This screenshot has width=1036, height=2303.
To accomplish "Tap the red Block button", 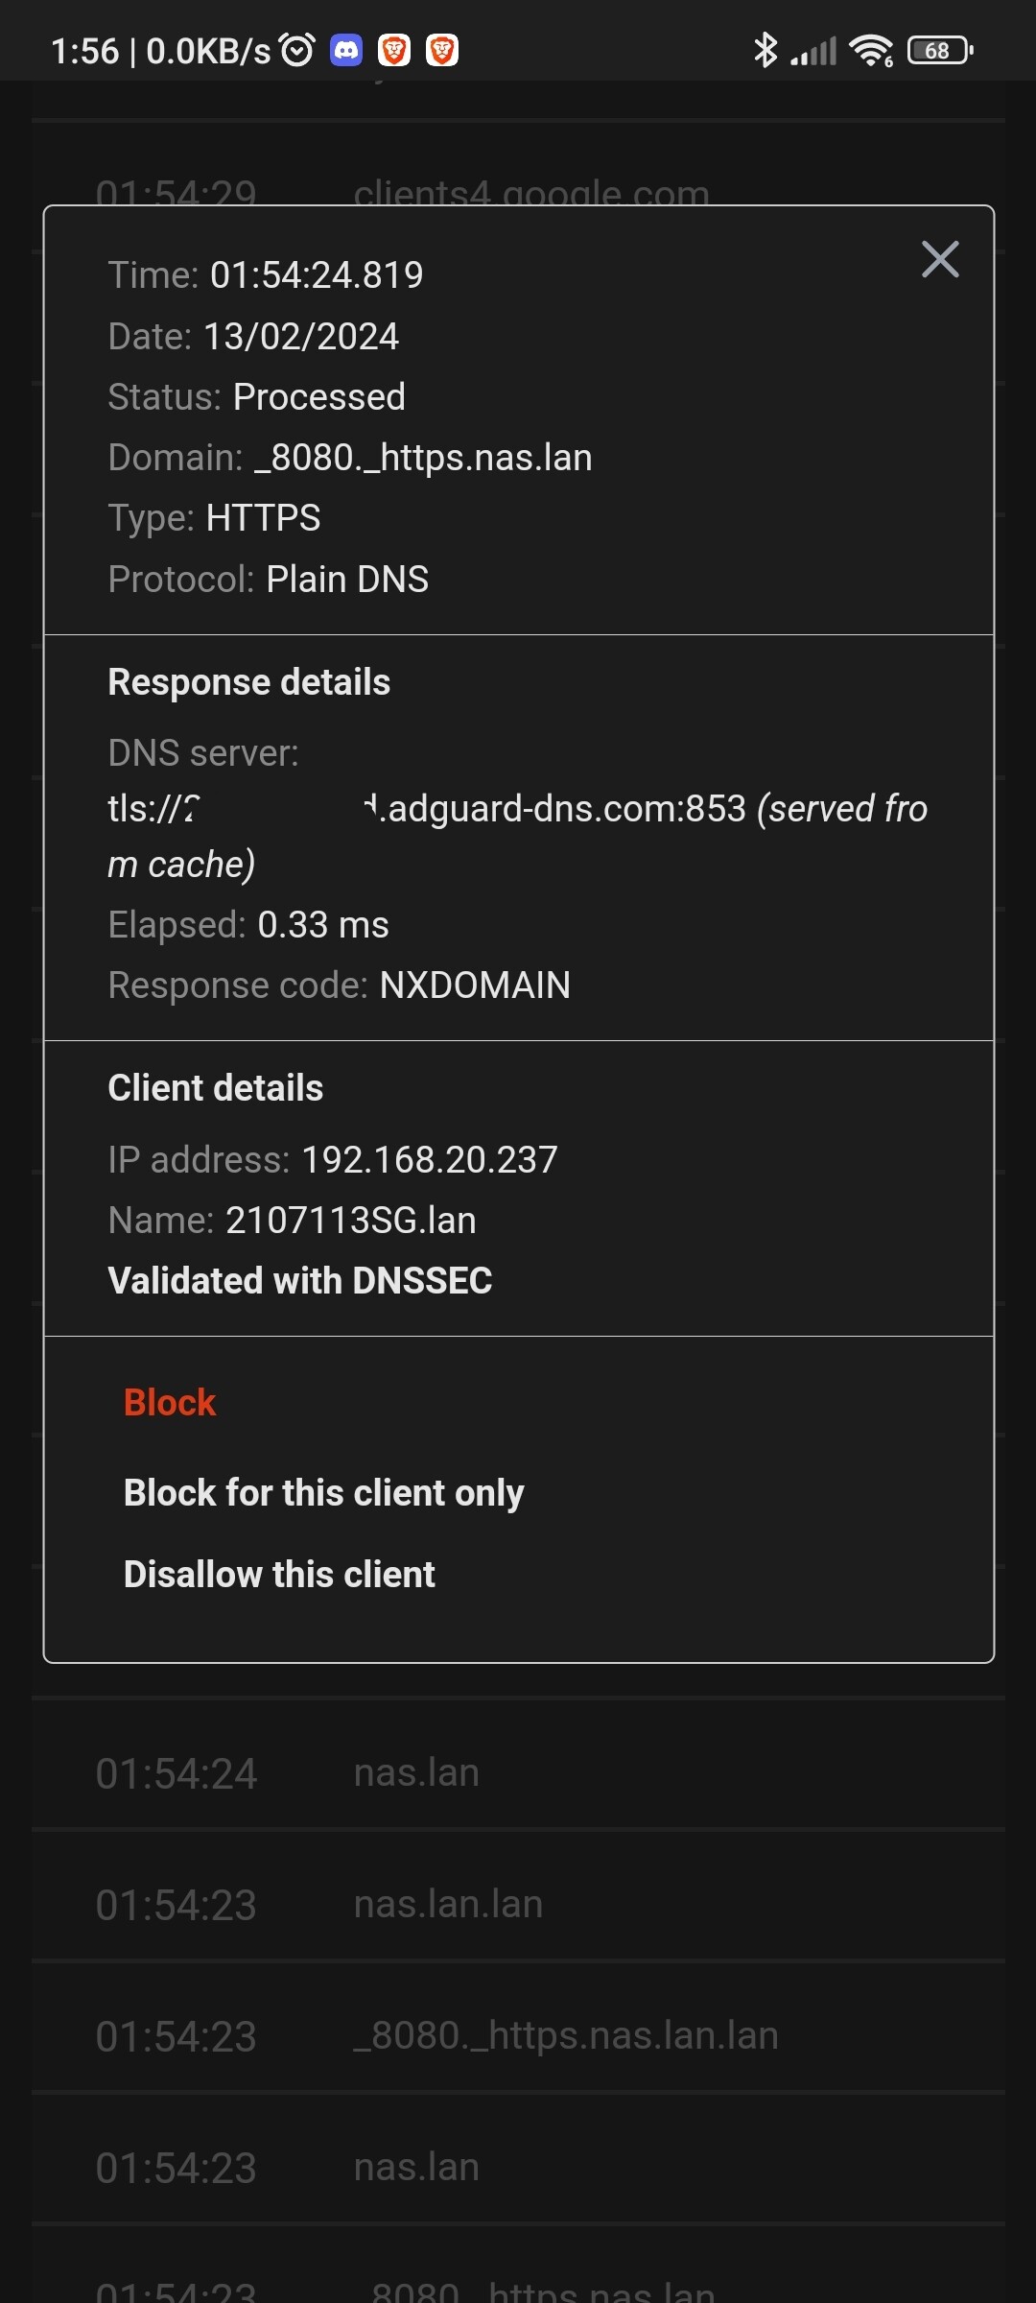I will click(170, 1402).
